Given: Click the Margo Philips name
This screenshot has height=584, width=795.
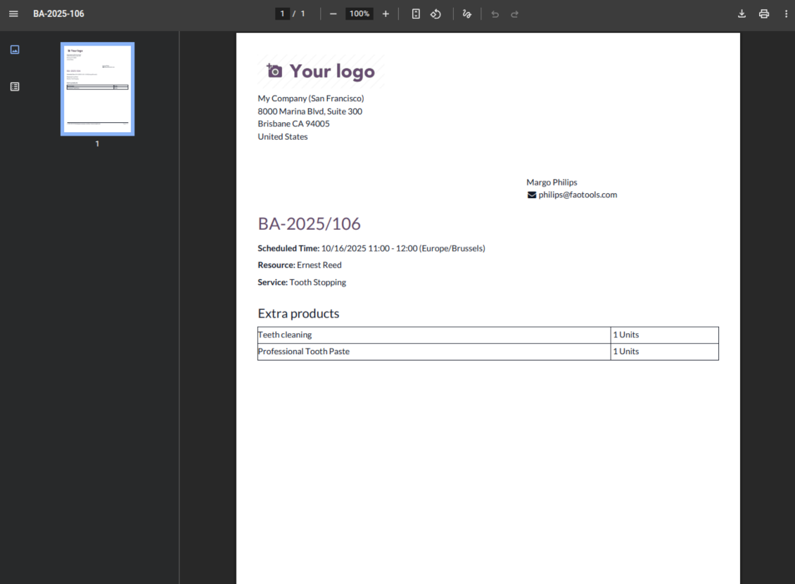Looking at the screenshot, I should tap(552, 182).
